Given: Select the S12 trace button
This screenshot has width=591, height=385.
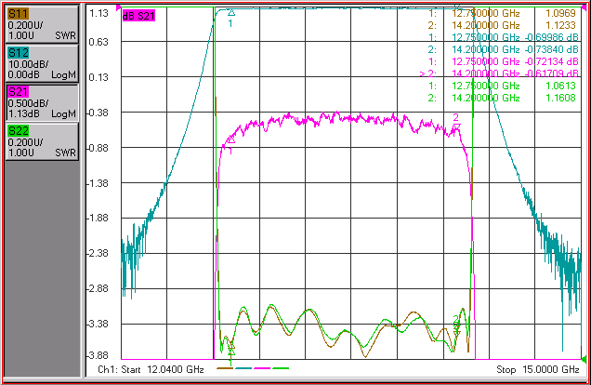Looking at the screenshot, I should (42, 63).
